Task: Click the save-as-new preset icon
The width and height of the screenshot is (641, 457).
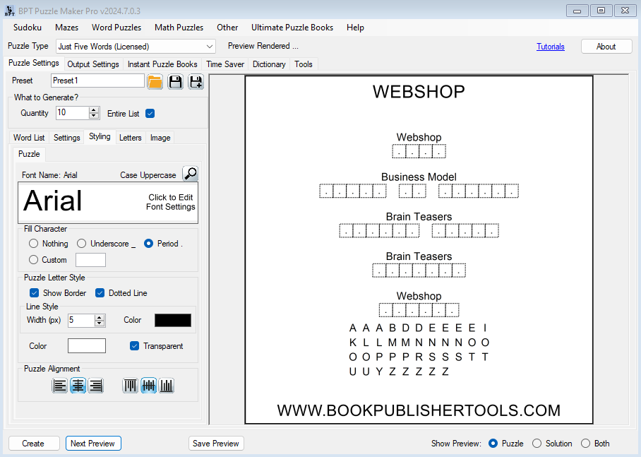Action: coord(196,81)
